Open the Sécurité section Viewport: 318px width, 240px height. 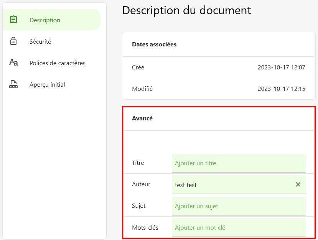tap(51, 41)
